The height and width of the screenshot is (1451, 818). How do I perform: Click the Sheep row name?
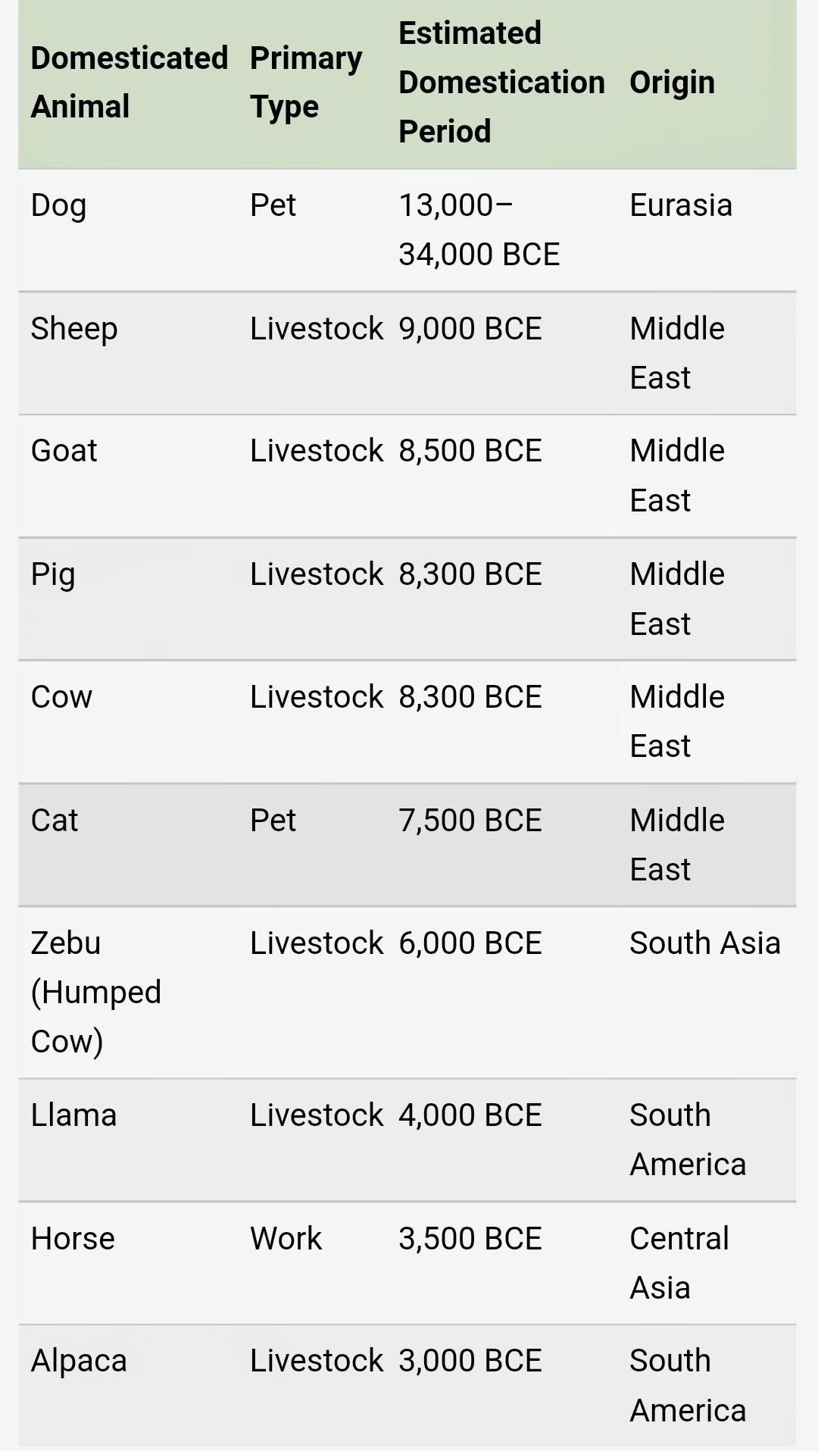pyautogui.click(x=74, y=329)
